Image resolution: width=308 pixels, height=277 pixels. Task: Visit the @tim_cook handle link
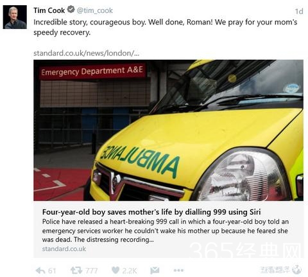click(95, 10)
